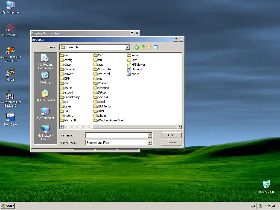Click the horizontal scrollbar thumb in file list
Screen dimensions: 280x210
click(x=135, y=127)
